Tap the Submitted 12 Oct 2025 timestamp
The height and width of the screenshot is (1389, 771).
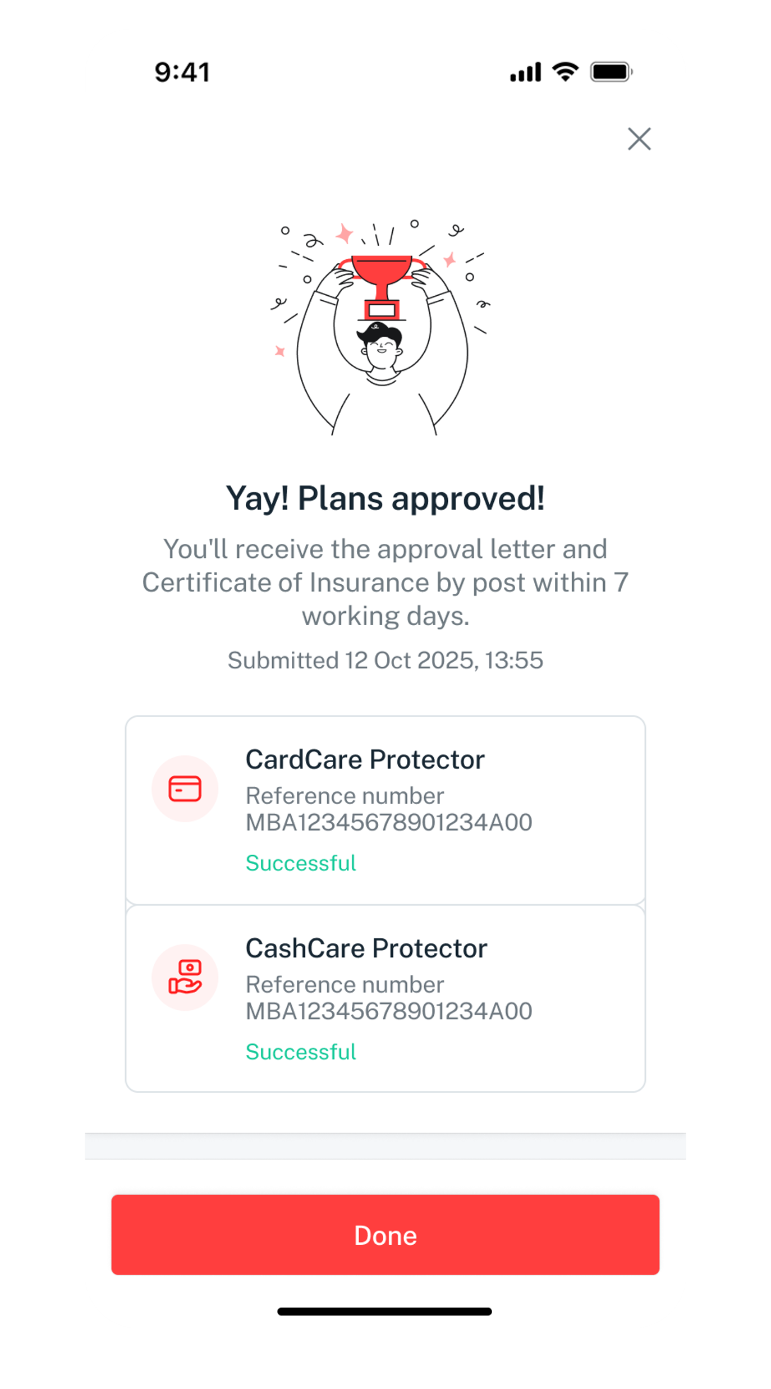[385, 660]
